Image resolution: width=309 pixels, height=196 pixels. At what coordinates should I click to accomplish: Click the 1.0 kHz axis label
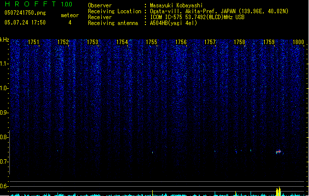click(x=4, y=88)
